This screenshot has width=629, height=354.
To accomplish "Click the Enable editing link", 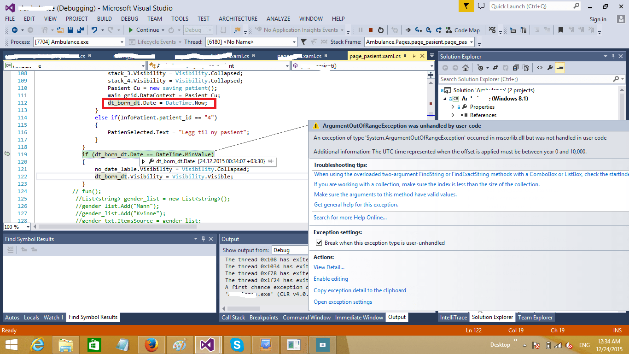I will [x=331, y=279].
